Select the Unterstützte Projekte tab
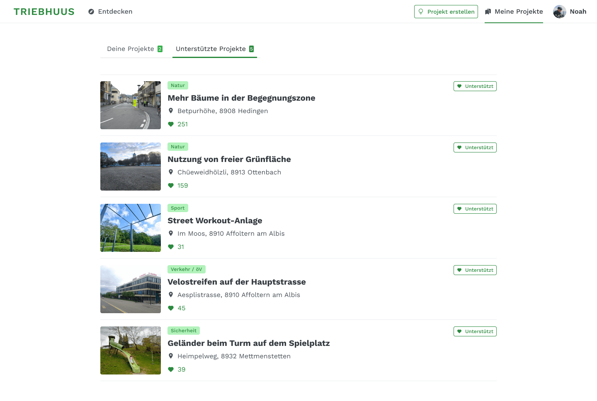The width and height of the screenshot is (597, 401). [x=214, y=49]
